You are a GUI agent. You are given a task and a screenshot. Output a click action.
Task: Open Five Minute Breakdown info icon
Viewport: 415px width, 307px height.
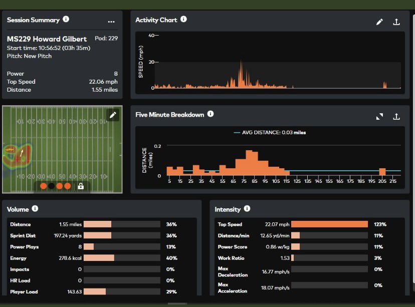tap(211, 114)
